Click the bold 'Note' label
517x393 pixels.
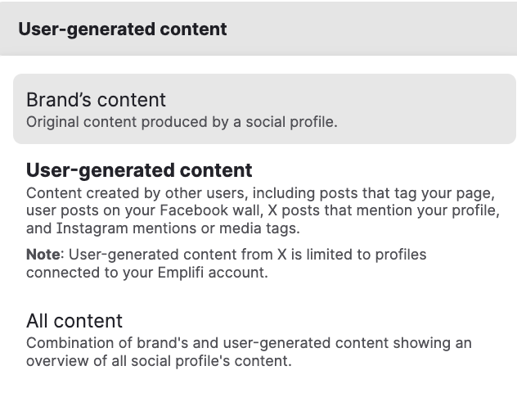pos(43,255)
